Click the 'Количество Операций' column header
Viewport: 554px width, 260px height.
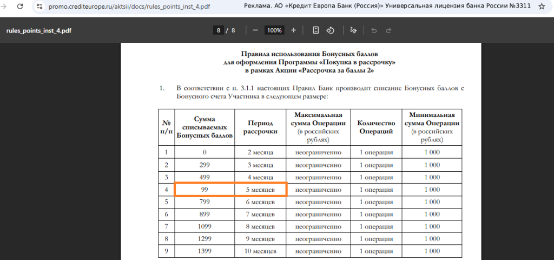coord(376,127)
